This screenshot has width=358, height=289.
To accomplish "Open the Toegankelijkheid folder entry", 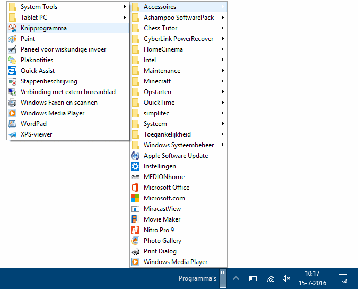I will pos(179,134).
